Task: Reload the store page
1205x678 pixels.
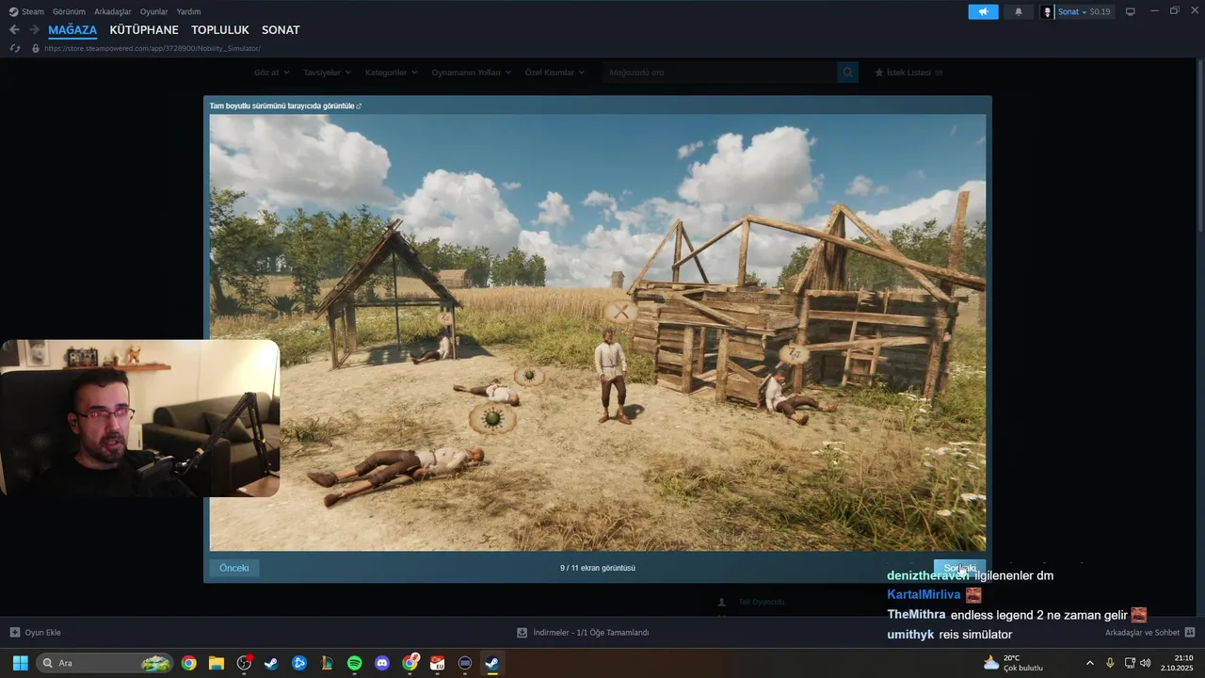Action: (14, 48)
